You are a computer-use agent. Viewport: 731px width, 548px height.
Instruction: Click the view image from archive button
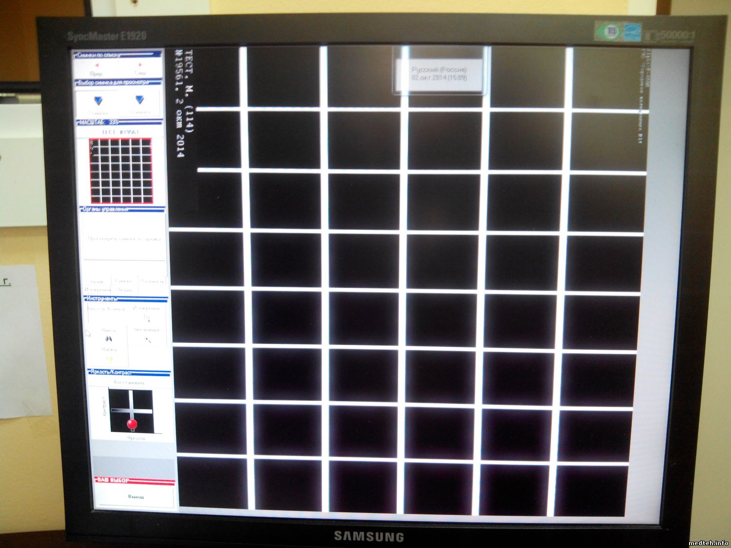point(124,239)
